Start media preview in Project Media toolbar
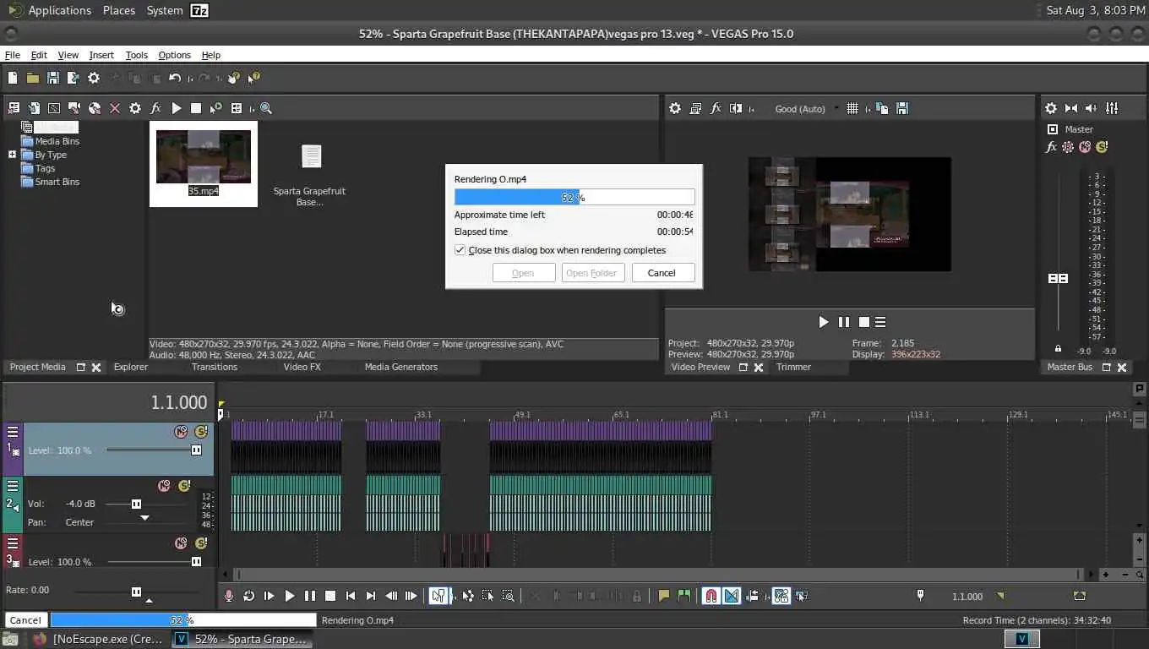1149x649 pixels. [176, 108]
